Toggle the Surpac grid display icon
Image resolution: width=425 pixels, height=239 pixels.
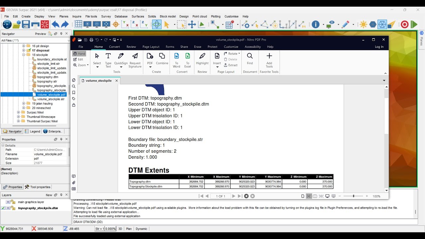(x=78, y=24)
